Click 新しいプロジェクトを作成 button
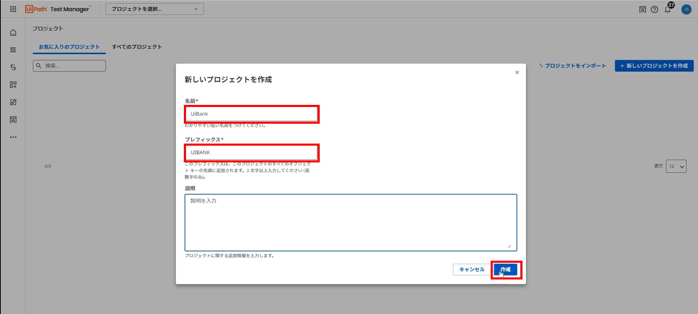698x314 pixels. click(x=654, y=66)
